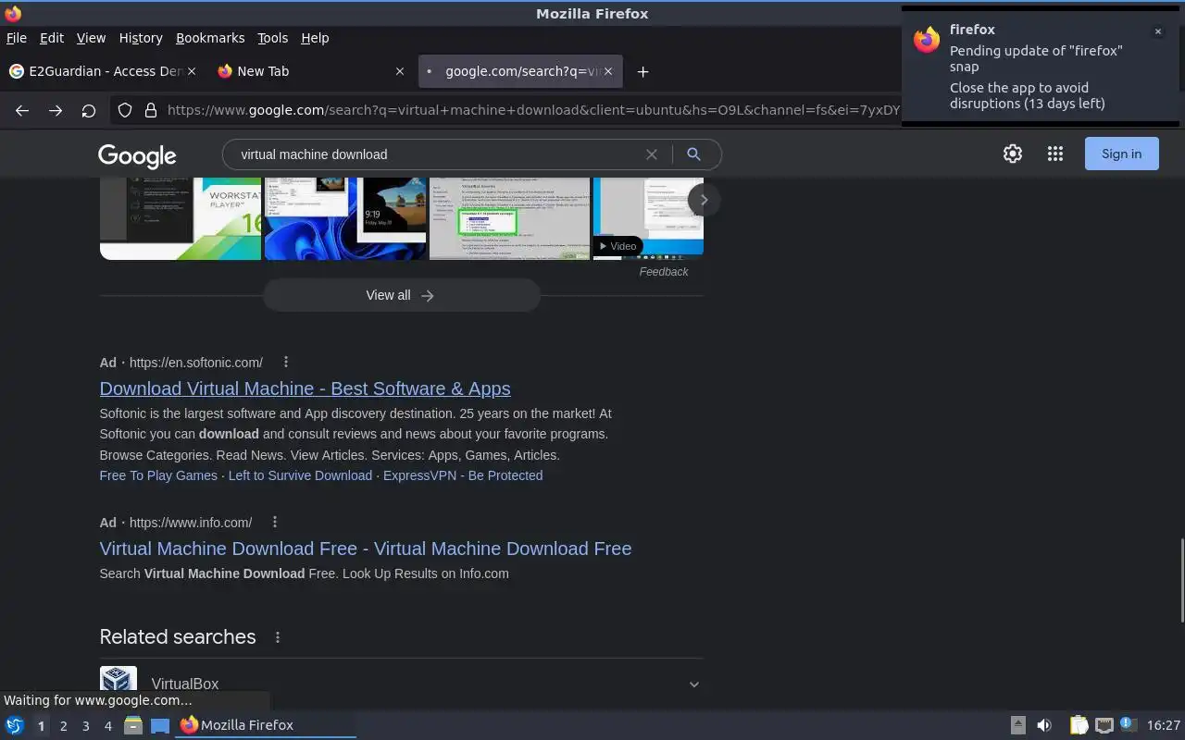The height and width of the screenshot is (740, 1185).
Task: Open the File menu
Action: (16, 38)
